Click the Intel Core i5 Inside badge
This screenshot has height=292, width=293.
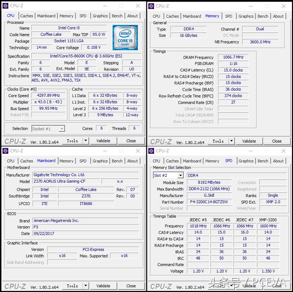pyautogui.click(x=125, y=38)
